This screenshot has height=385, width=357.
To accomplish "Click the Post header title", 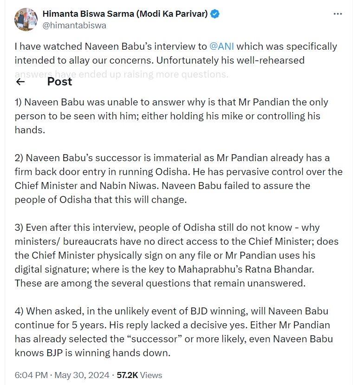I will [x=59, y=82].
